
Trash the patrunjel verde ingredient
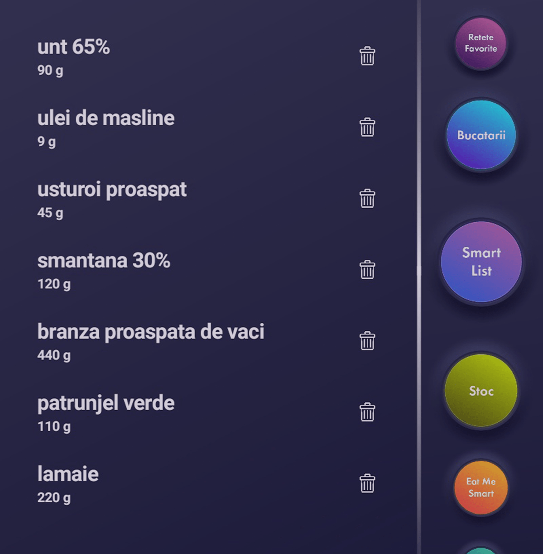pyautogui.click(x=367, y=412)
